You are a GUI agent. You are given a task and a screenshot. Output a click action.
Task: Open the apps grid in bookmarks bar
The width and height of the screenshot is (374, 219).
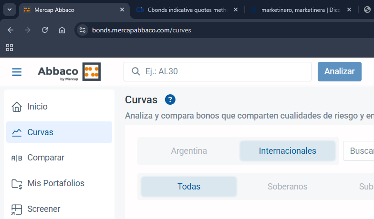[x=10, y=48]
